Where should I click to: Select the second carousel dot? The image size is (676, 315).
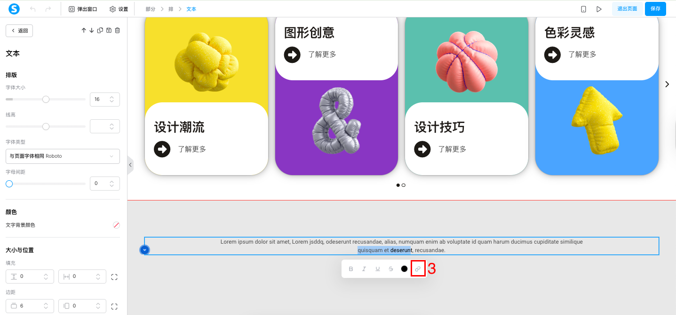pos(404,185)
